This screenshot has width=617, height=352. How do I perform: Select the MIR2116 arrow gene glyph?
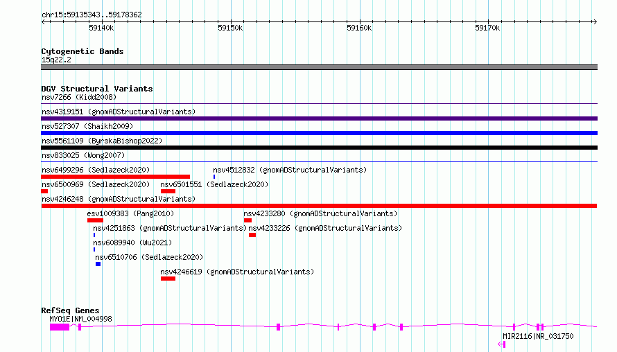coord(501,344)
